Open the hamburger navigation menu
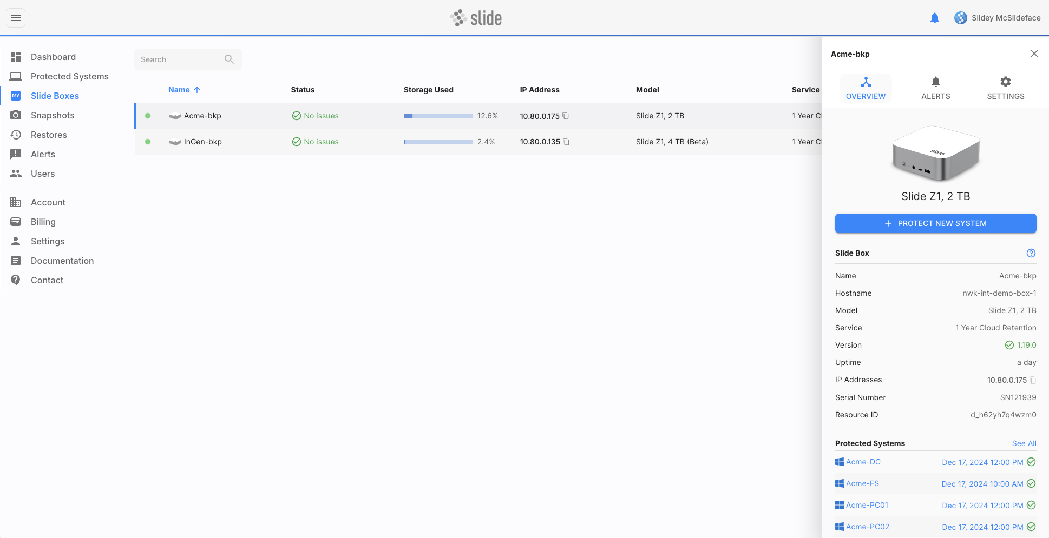1049x538 pixels. pos(16,18)
